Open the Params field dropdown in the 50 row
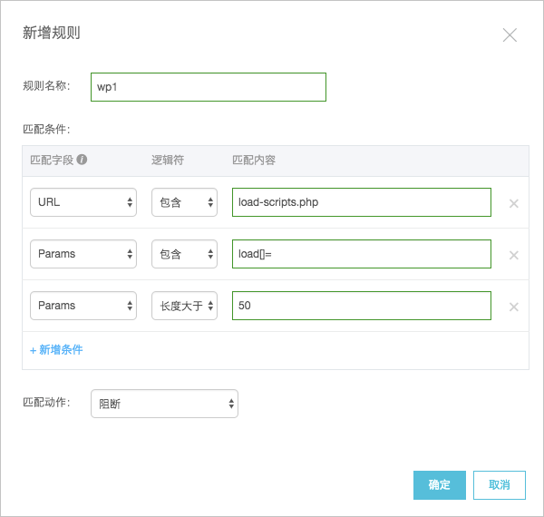 (x=83, y=306)
